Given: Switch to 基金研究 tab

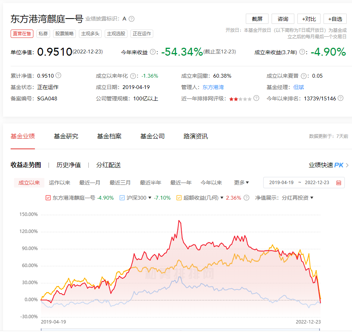Looking at the screenshot, I should click(66, 136).
